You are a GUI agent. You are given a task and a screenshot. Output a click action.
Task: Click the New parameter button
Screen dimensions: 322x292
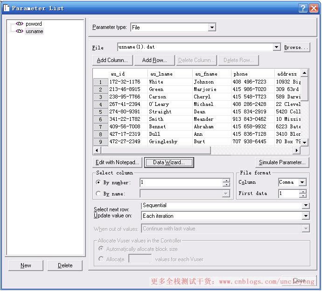point(26,265)
